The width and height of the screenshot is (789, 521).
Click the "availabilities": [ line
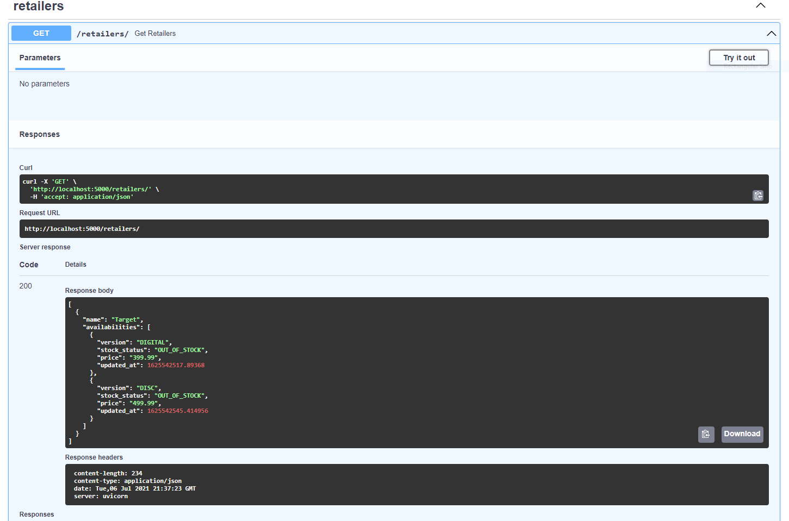116,327
